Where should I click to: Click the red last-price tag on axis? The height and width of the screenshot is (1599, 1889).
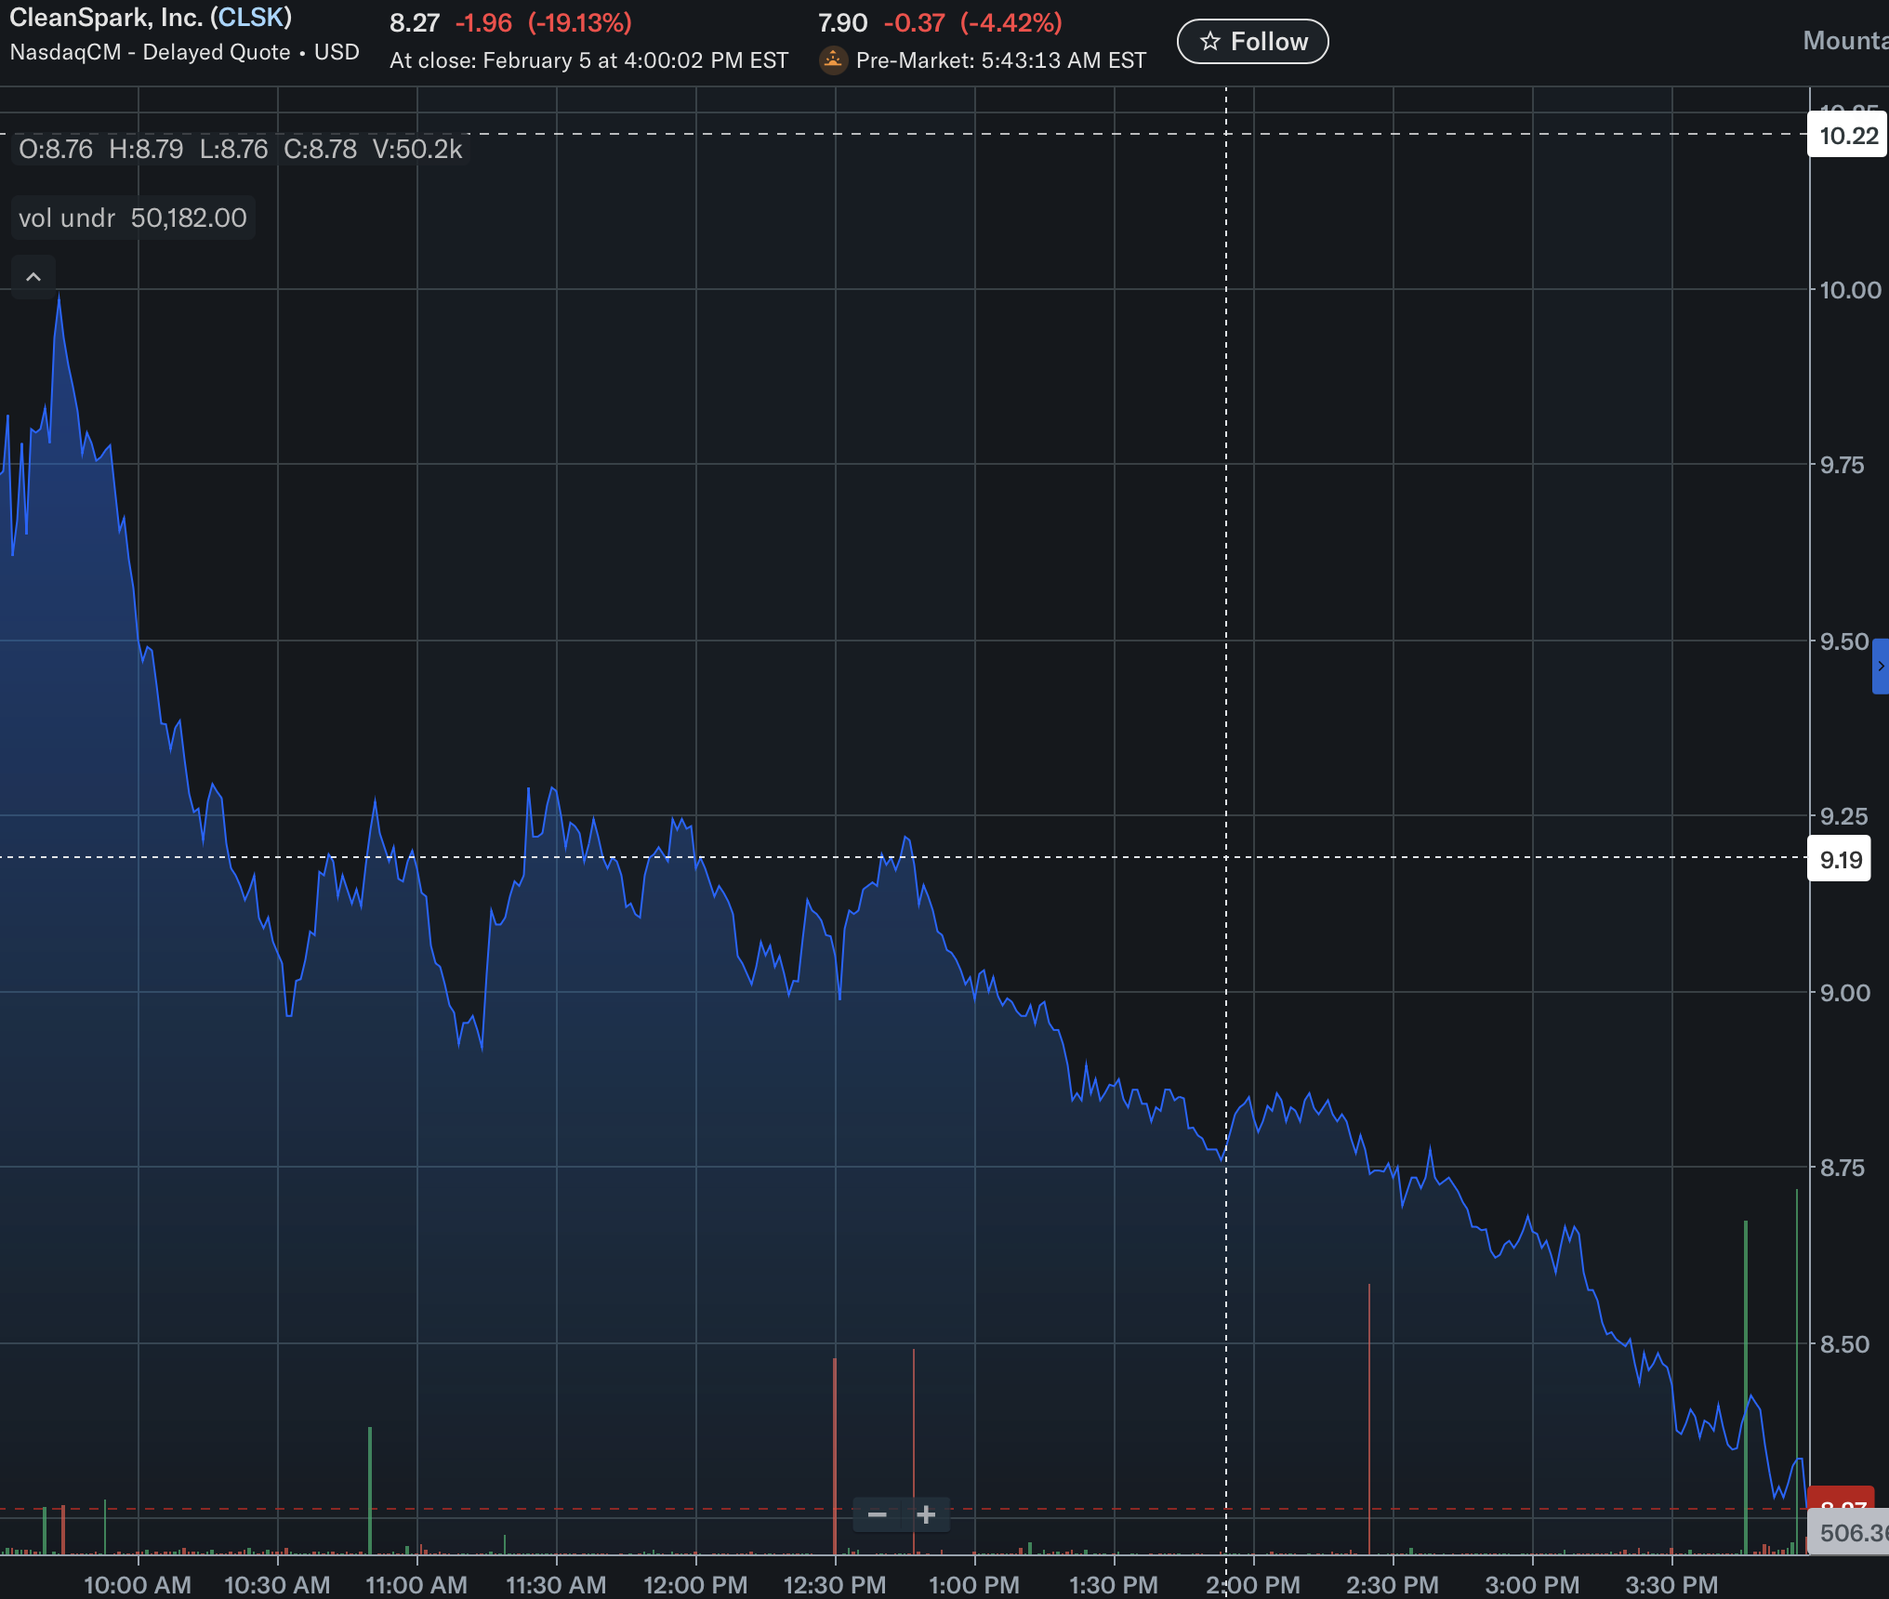pos(1840,1499)
